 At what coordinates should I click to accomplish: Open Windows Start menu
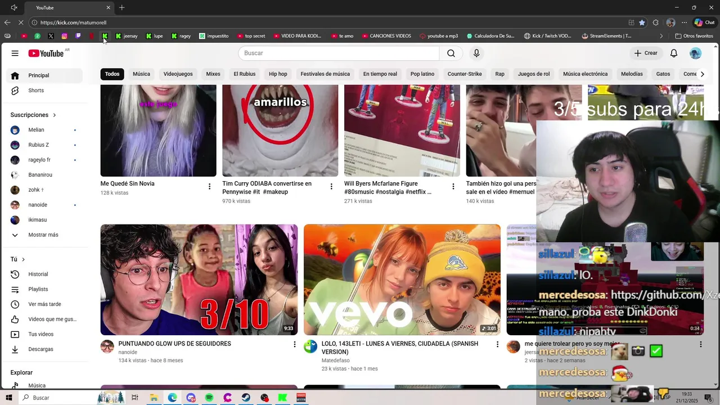tap(9, 398)
